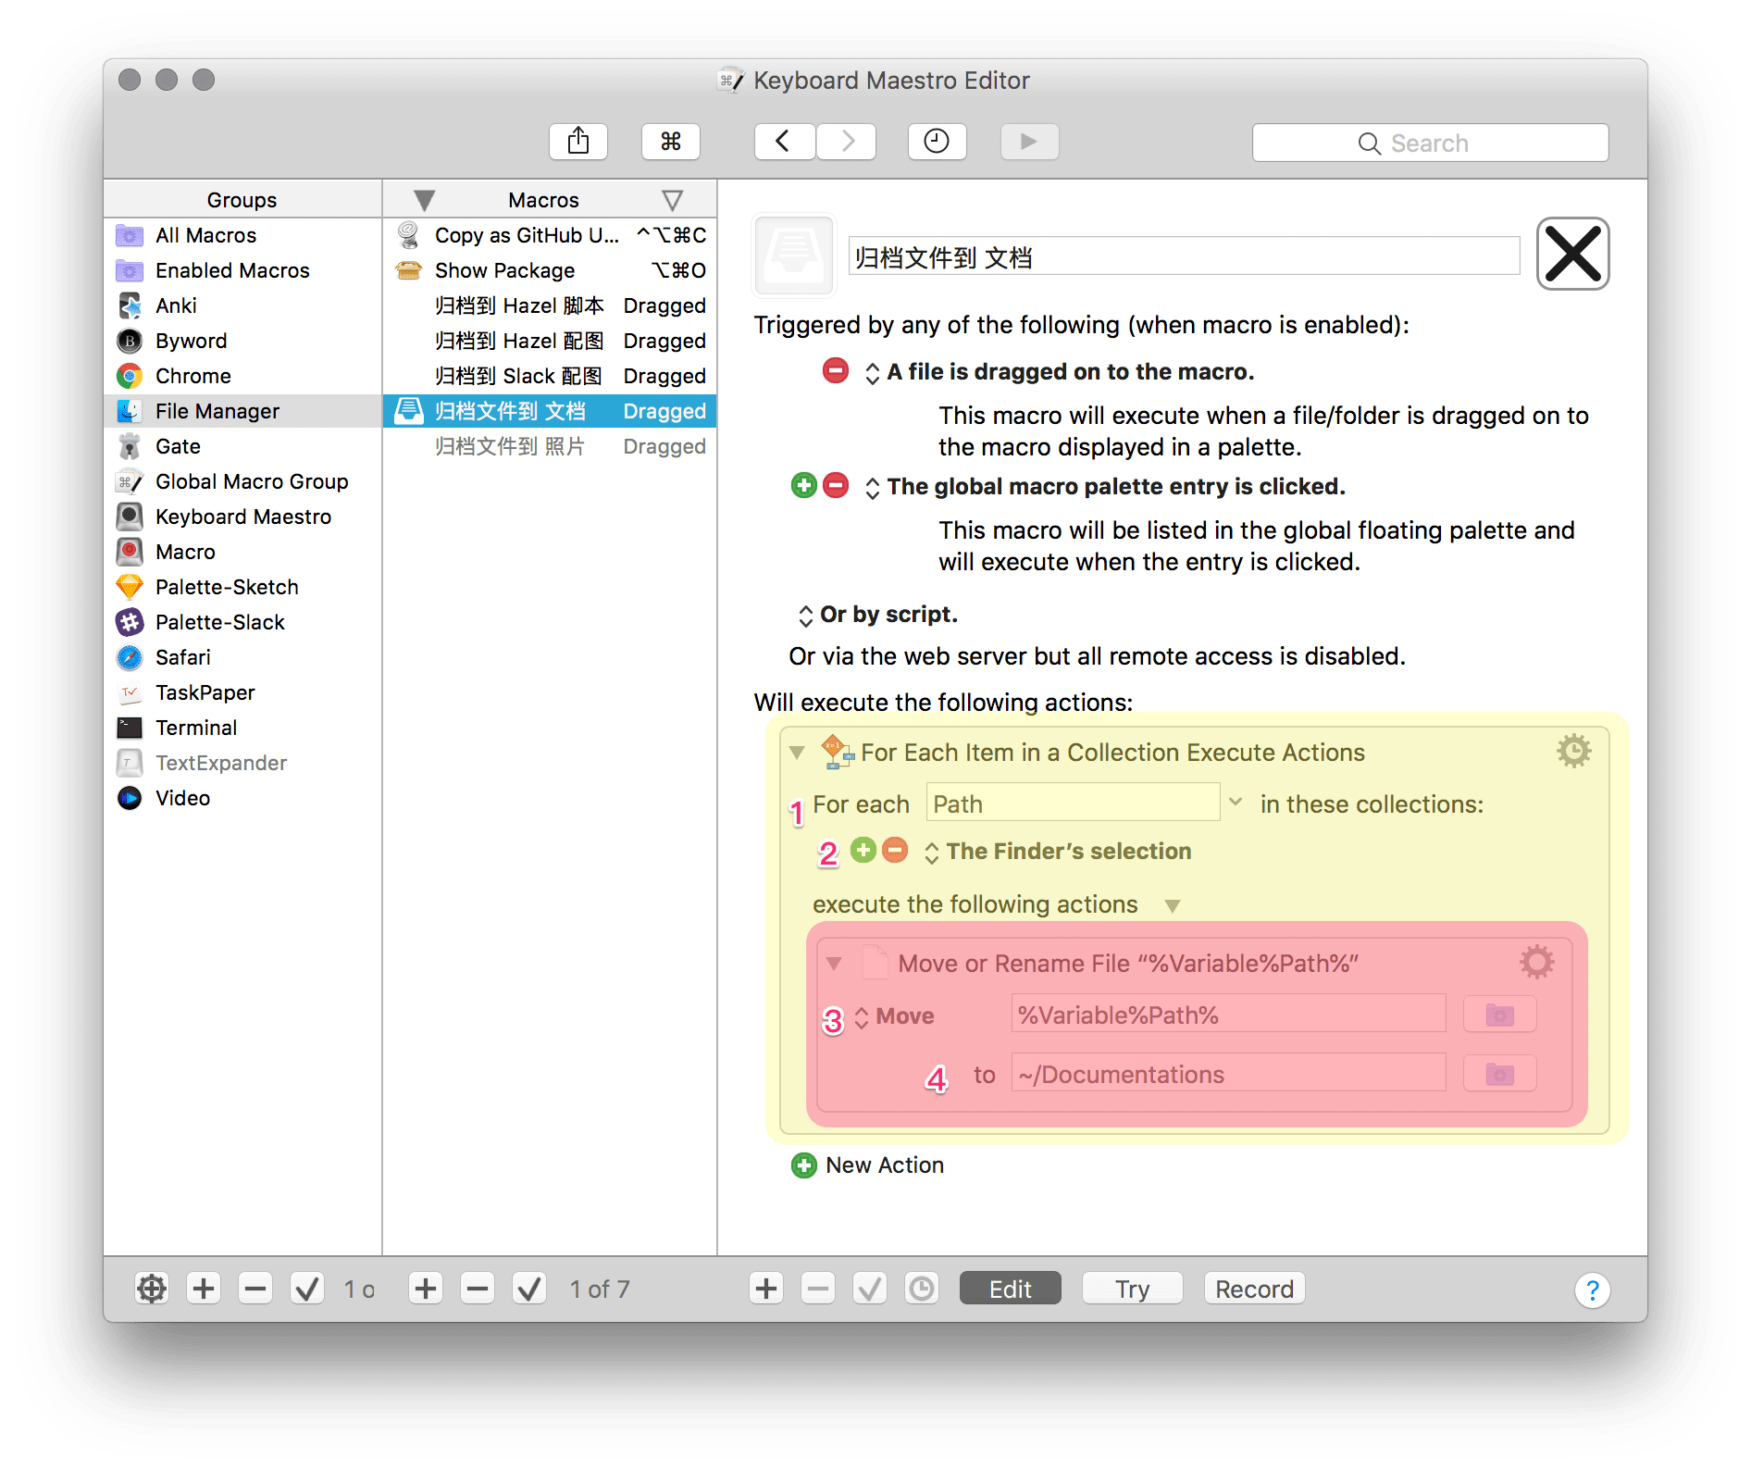Click the gear icon of For Each action

pyautogui.click(x=1573, y=751)
